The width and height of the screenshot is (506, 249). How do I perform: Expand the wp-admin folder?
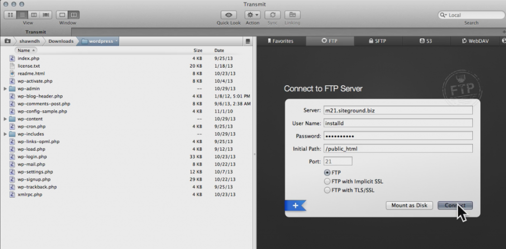[5, 89]
